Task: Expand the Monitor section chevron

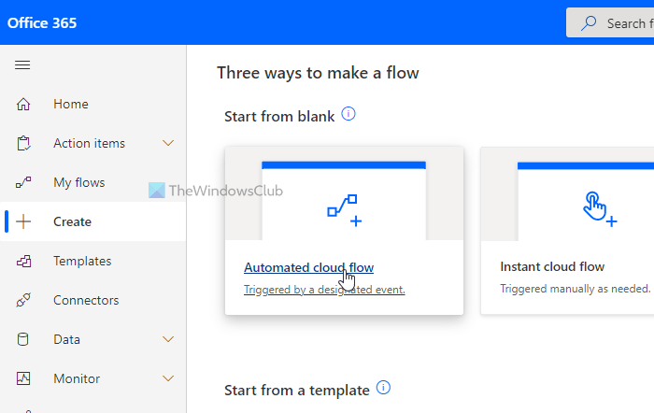Action: (x=168, y=378)
